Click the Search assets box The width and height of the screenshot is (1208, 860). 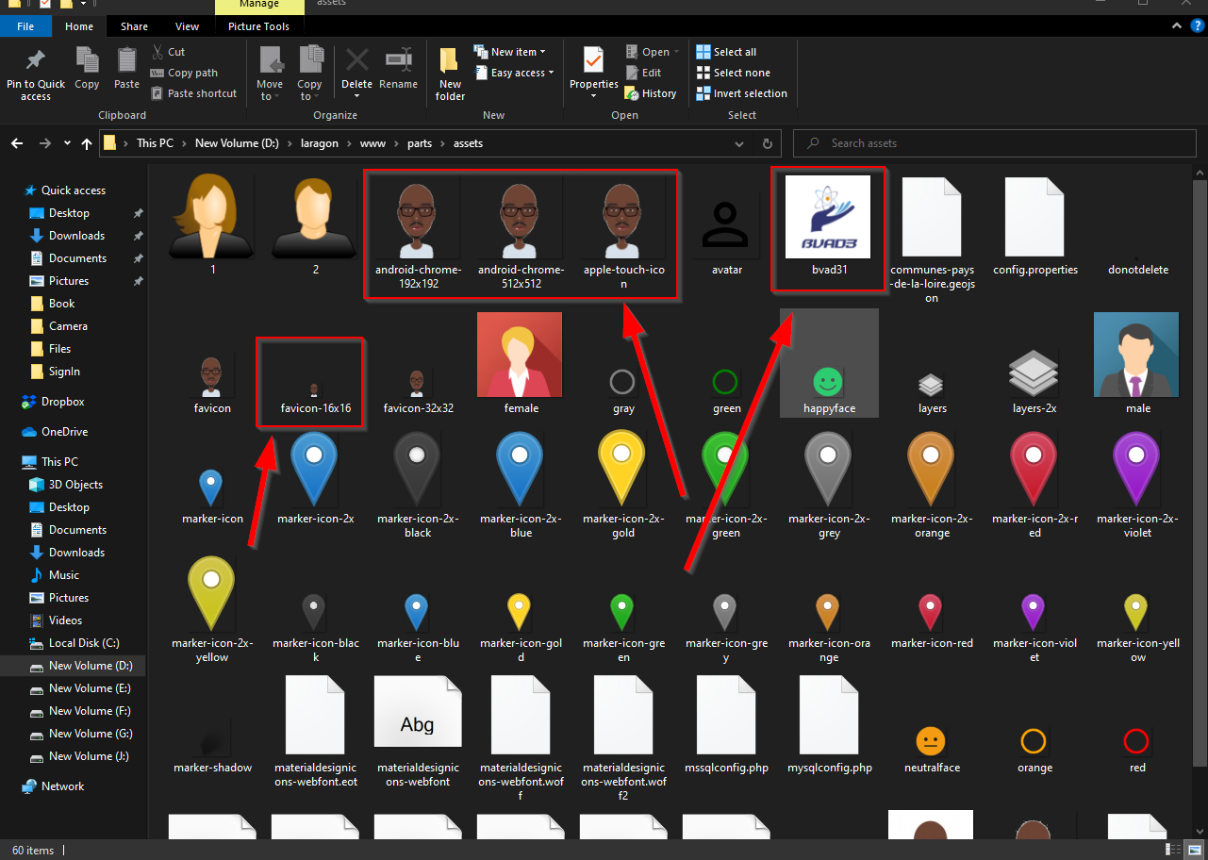click(995, 143)
